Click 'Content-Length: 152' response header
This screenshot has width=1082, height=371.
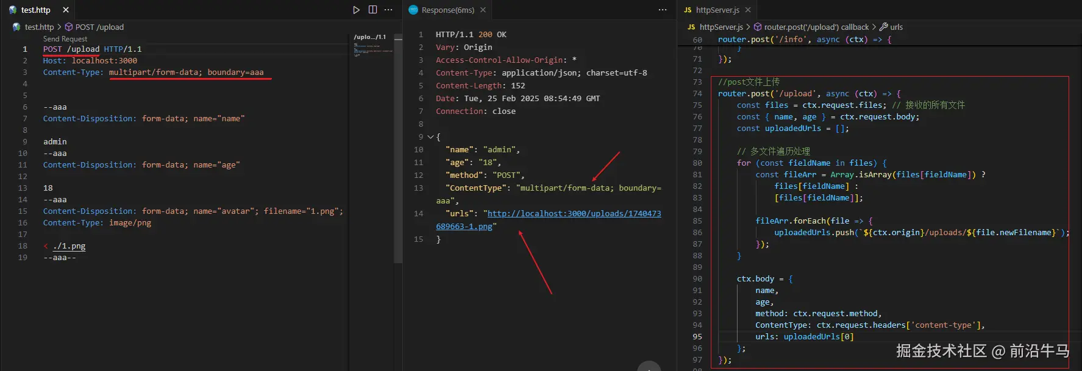(x=480, y=86)
